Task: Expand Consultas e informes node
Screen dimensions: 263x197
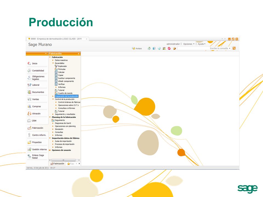Action: coord(56,108)
